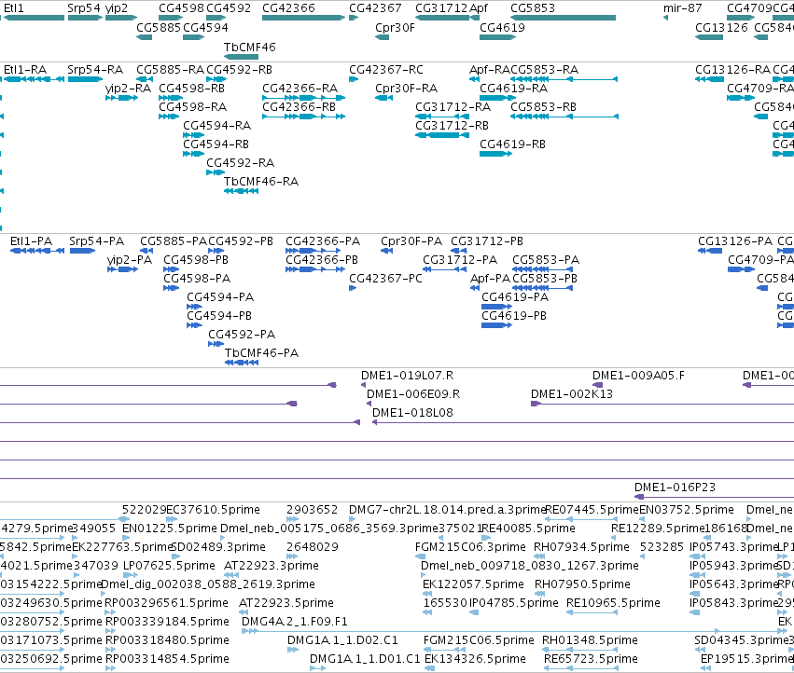The height and width of the screenshot is (673, 794).
Task: Select the TbCMF46-PA protein label
Action: [x=261, y=352]
